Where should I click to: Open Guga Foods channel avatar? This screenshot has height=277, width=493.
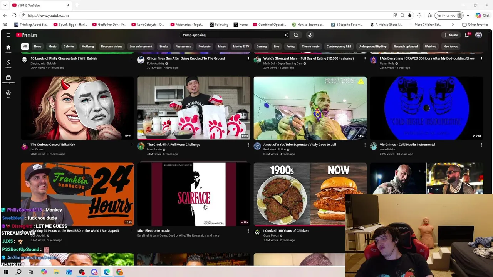(x=257, y=232)
